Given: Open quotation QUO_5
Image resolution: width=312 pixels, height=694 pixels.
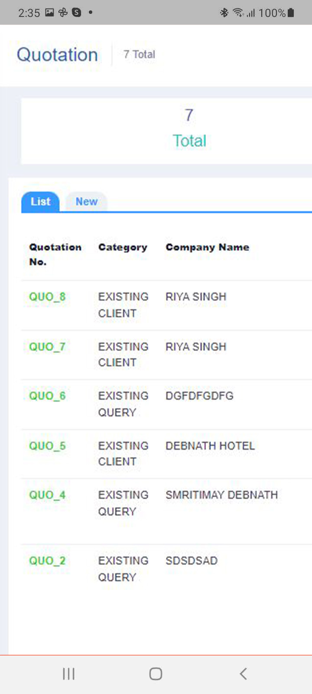Looking at the screenshot, I should (47, 446).
